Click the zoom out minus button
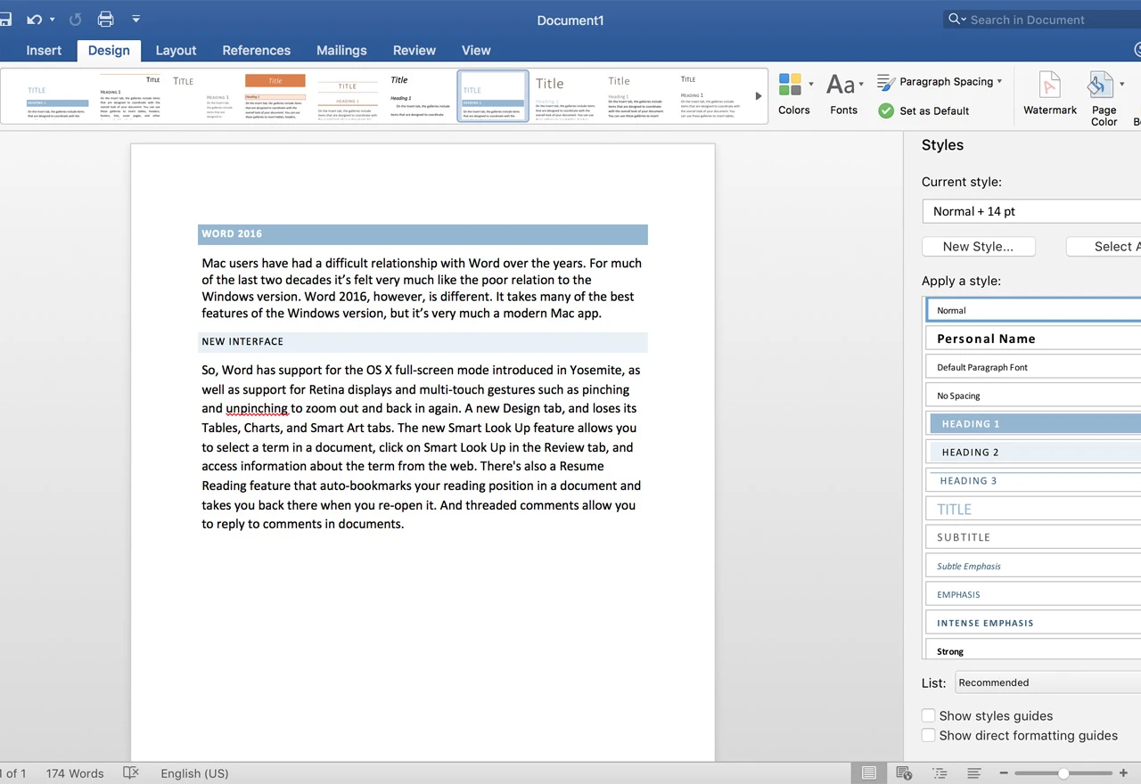 coord(1004,772)
